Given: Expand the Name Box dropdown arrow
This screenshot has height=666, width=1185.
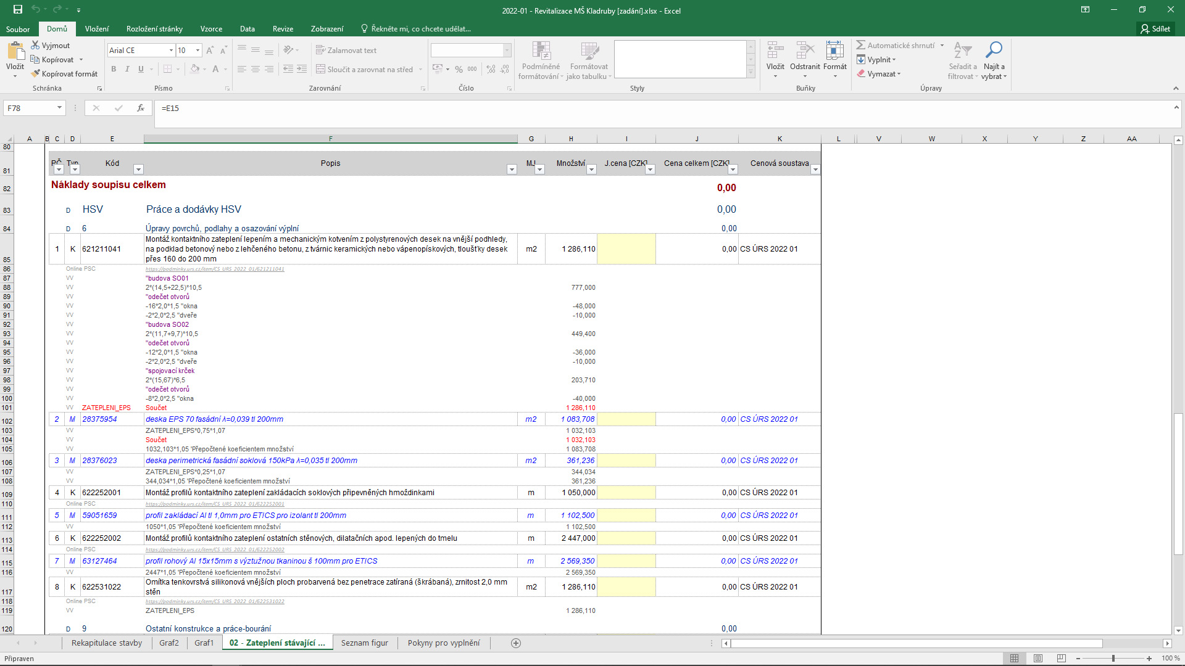Looking at the screenshot, I should click(59, 108).
